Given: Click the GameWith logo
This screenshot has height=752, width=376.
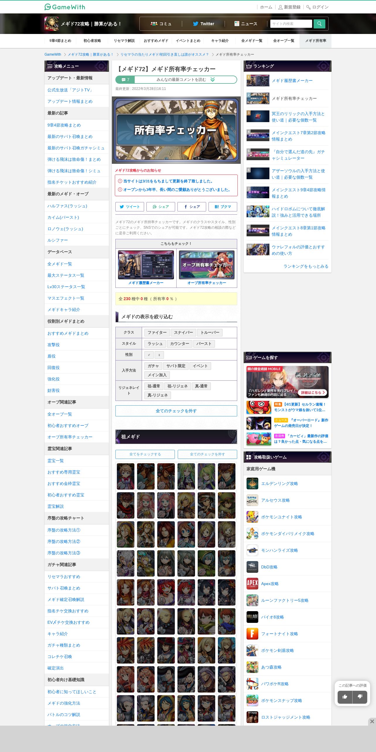Looking at the screenshot, I should [65, 7].
